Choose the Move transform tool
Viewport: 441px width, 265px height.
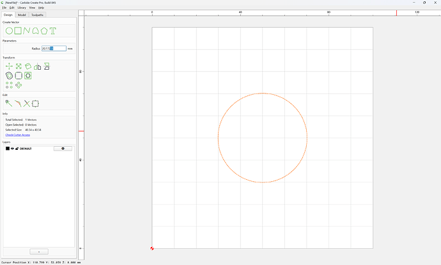[9, 66]
